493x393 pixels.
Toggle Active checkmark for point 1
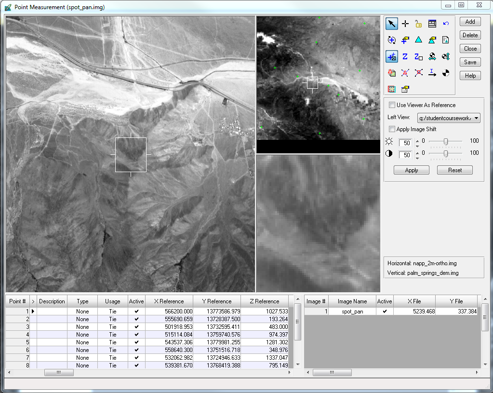click(136, 311)
